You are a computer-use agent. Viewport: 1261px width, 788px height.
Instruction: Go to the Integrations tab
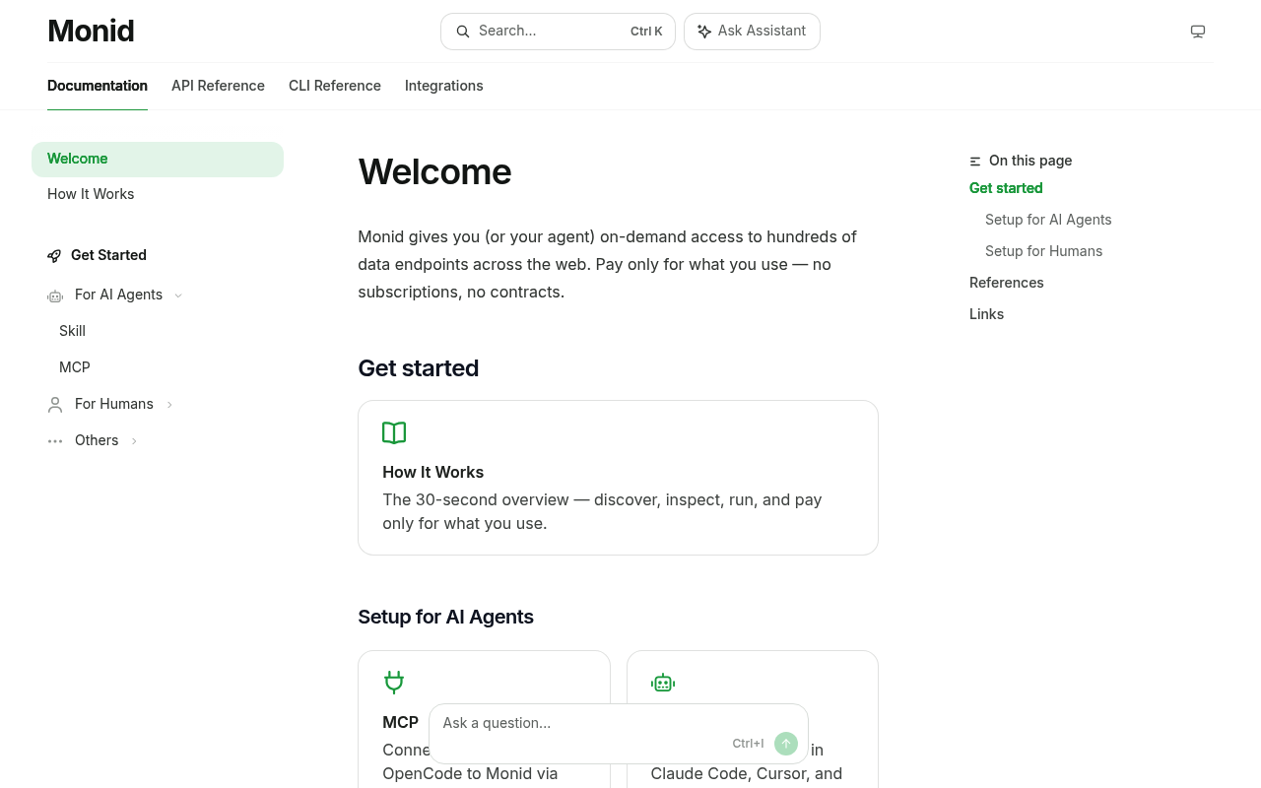tap(444, 86)
